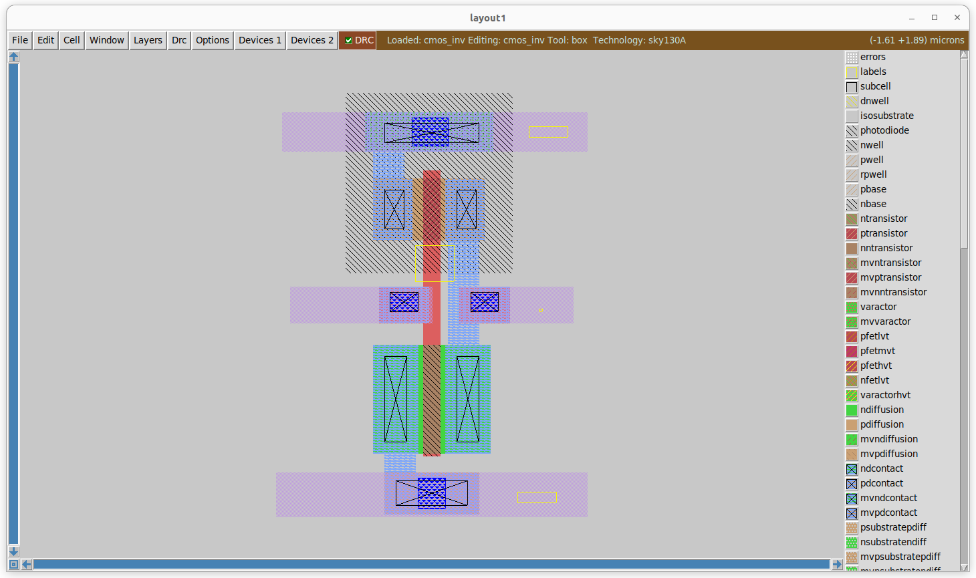The height and width of the screenshot is (578, 976).
Task: Click the scroll up arrow button
Action: coord(13,57)
